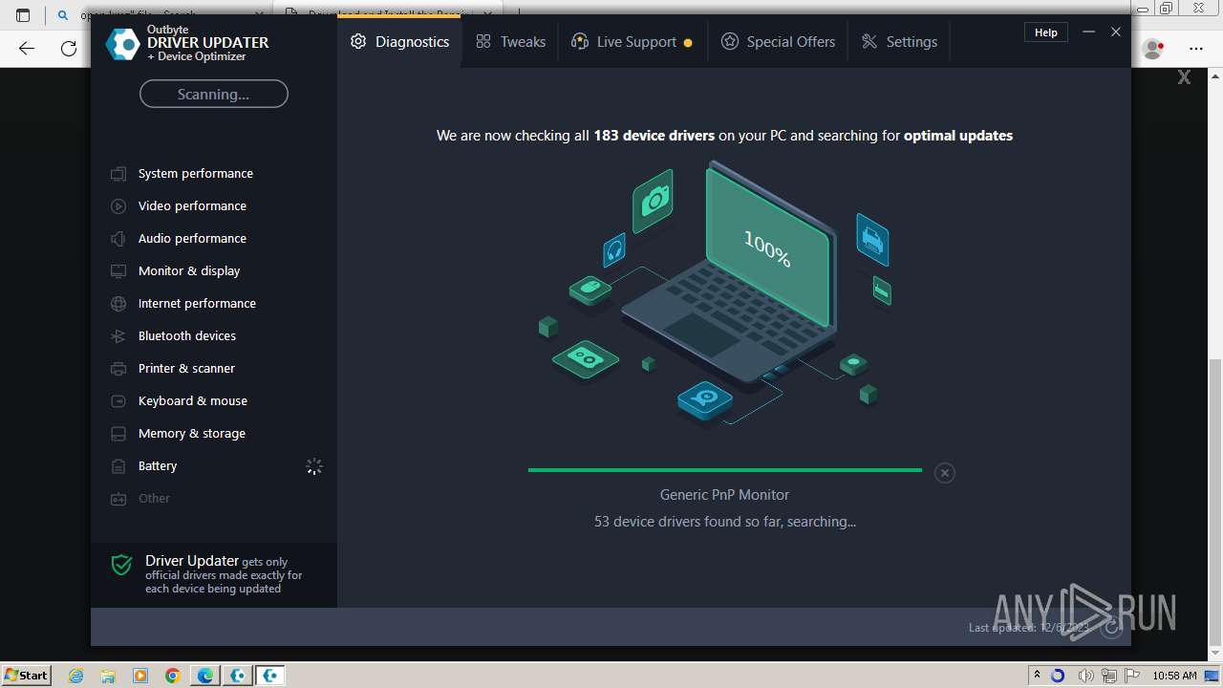Click the volume icon in system tray
The height and width of the screenshot is (688, 1223).
click(x=1086, y=676)
